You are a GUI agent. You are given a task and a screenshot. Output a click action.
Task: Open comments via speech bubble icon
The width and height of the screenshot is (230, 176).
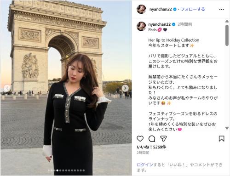tap(152, 139)
